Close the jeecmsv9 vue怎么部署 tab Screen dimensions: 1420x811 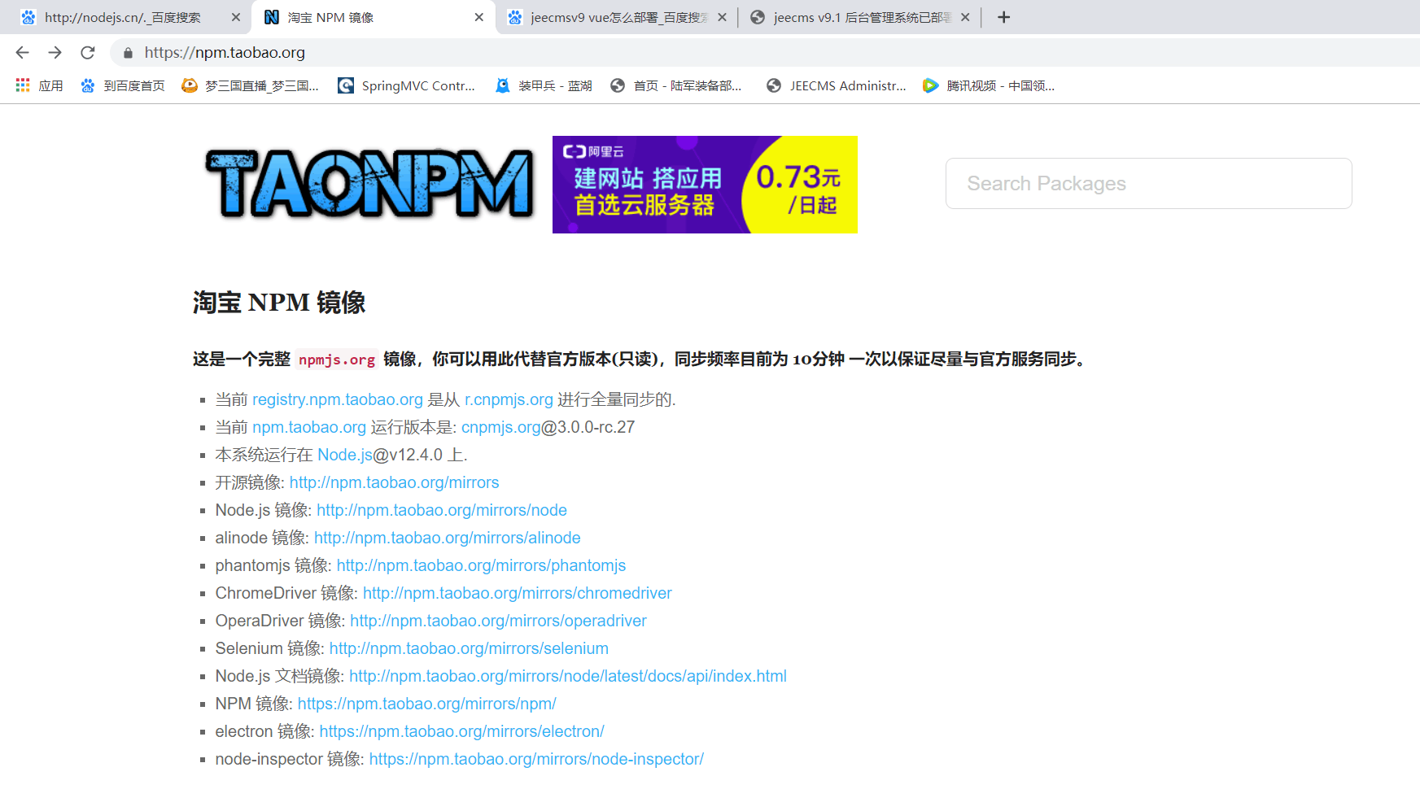click(x=722, y=17)
